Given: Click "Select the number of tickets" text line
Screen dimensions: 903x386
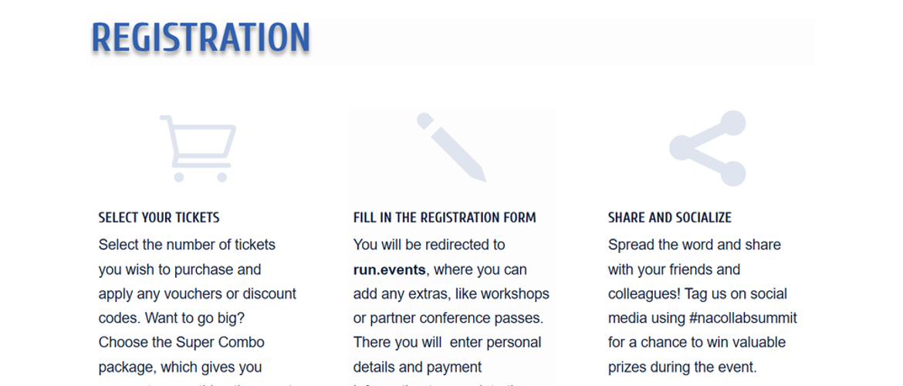Looking at the screenshot, I should click(187, 245).
